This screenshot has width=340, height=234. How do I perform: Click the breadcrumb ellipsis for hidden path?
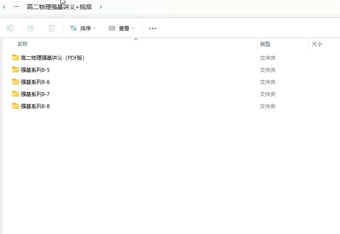point(16,7)
